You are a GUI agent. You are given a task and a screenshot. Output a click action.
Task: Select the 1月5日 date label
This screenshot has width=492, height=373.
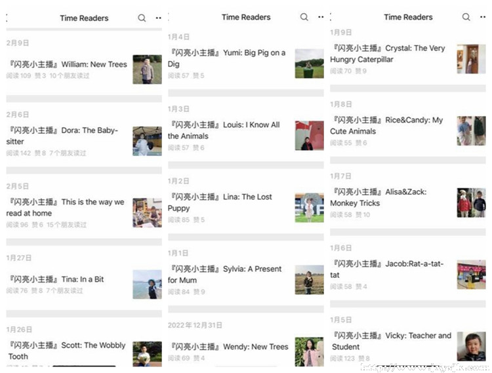click(340, 320)
